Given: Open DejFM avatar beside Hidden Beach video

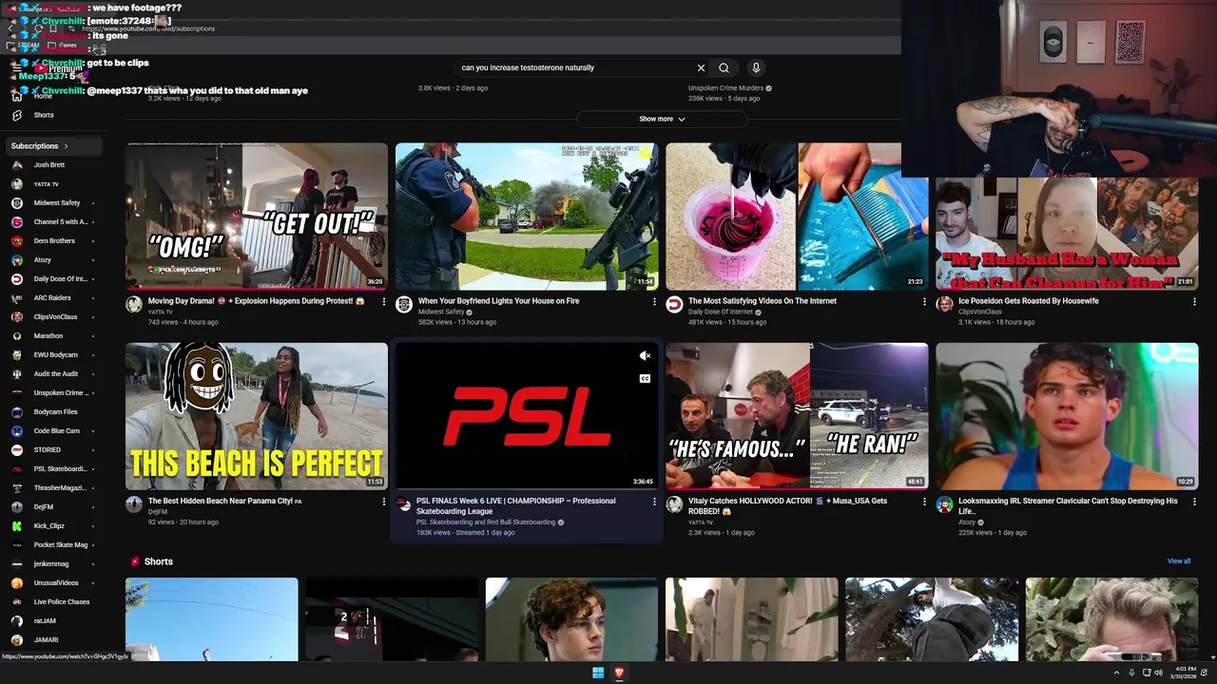Looking at the screenshot, I should [134, 504].
